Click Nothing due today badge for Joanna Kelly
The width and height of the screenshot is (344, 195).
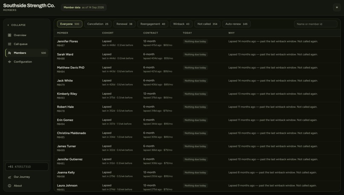click(195, 172)
